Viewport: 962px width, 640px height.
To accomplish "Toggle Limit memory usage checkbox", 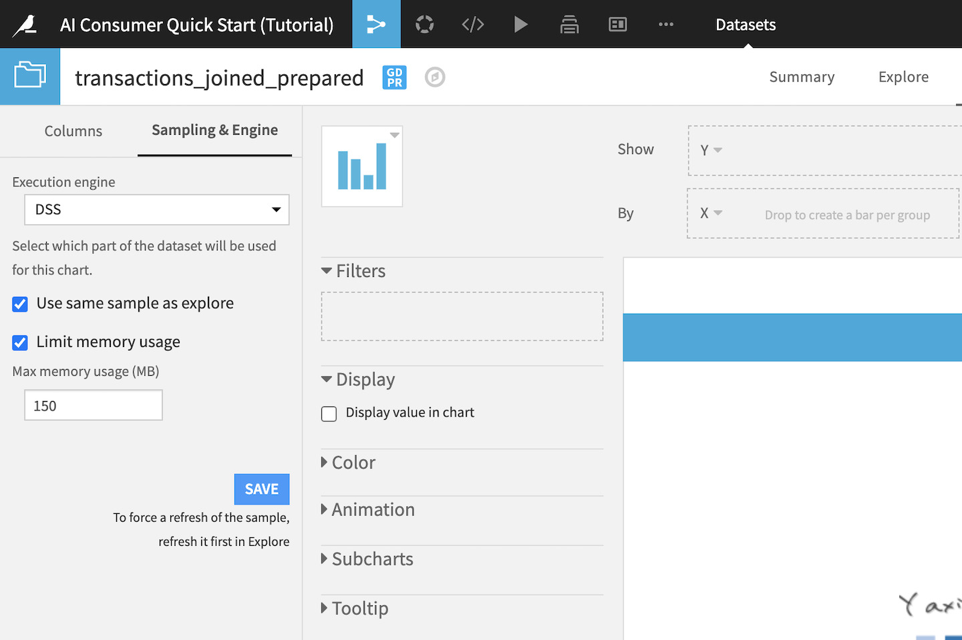I will 20,343.
